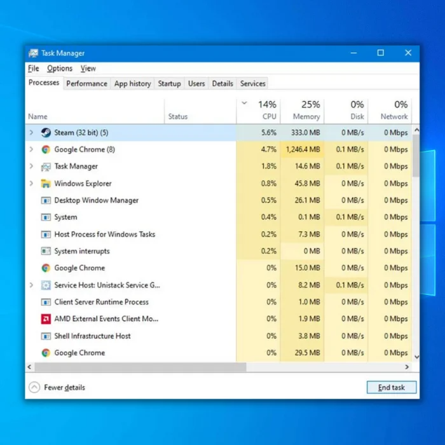445x445 pixels.
Task: Sort by the Network column header
Action: 390,111
